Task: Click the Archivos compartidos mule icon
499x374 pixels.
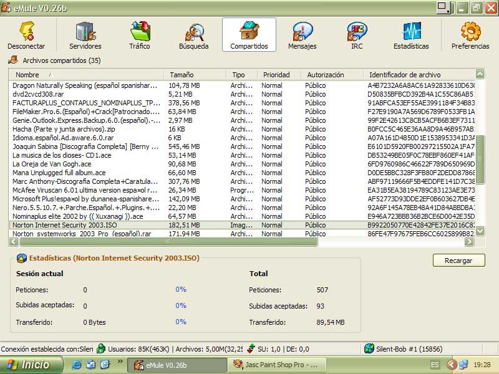Action: coord(12,60)
